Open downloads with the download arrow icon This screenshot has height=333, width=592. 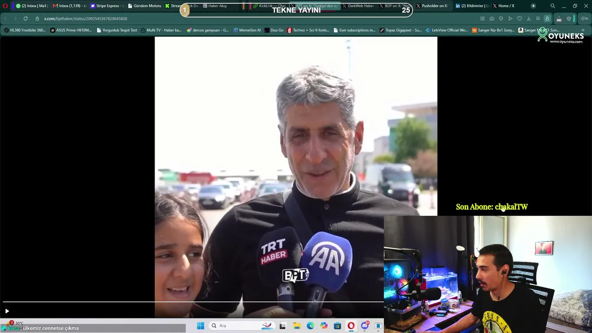point(529,18)
